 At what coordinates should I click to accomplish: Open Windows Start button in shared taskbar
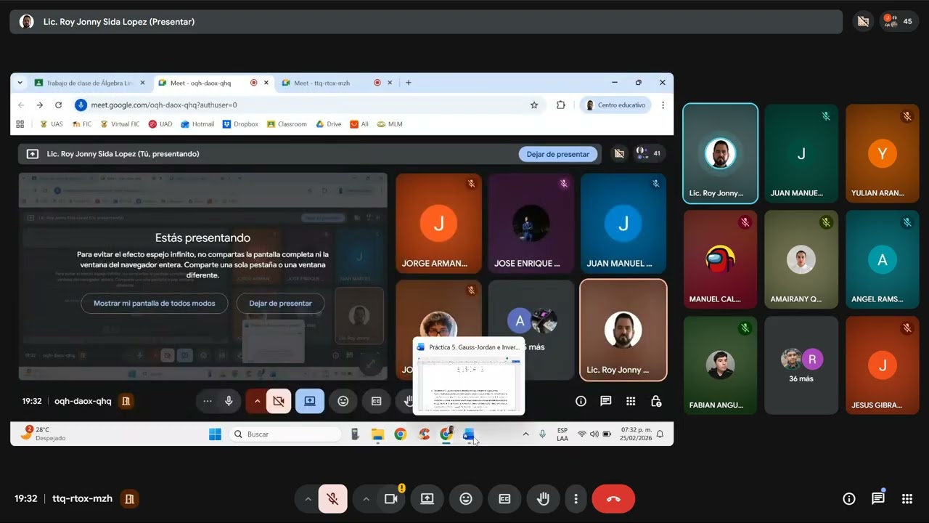(215, 434)
